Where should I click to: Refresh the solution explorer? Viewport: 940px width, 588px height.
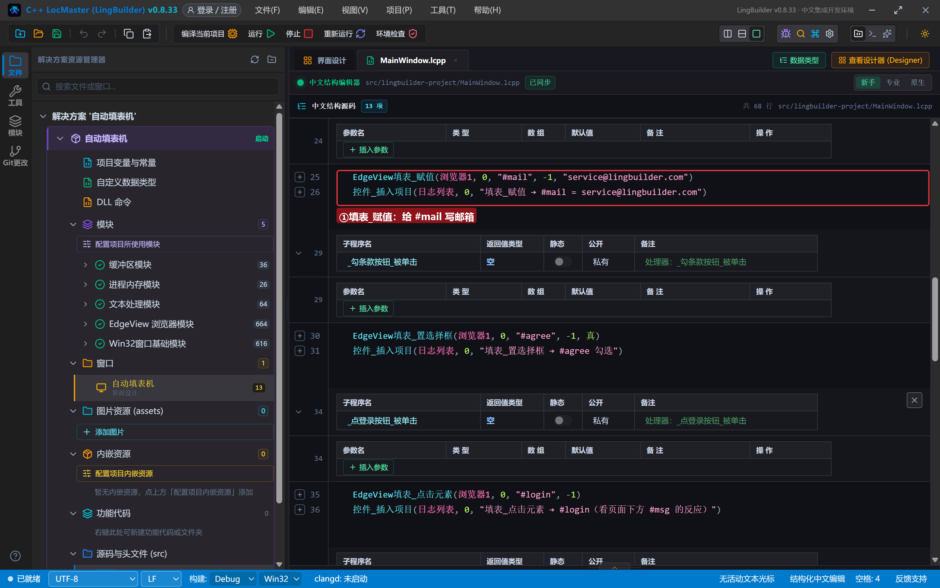point(255,59)
